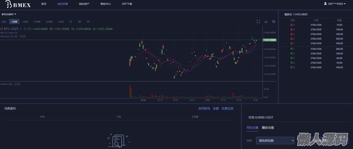
Task: Switch to 限价交易 tab
Action: (x=268, y=128)
